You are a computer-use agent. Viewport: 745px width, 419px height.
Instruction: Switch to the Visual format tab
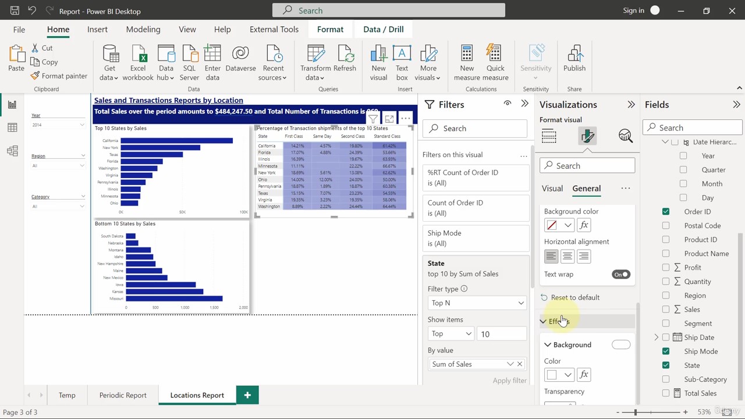coord(552,189)
